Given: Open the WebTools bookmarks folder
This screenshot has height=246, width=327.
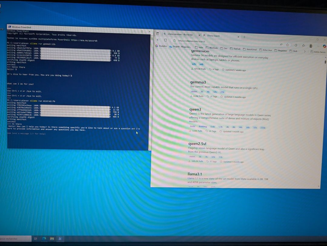Looking at the screenshot, I should [212, 48].
